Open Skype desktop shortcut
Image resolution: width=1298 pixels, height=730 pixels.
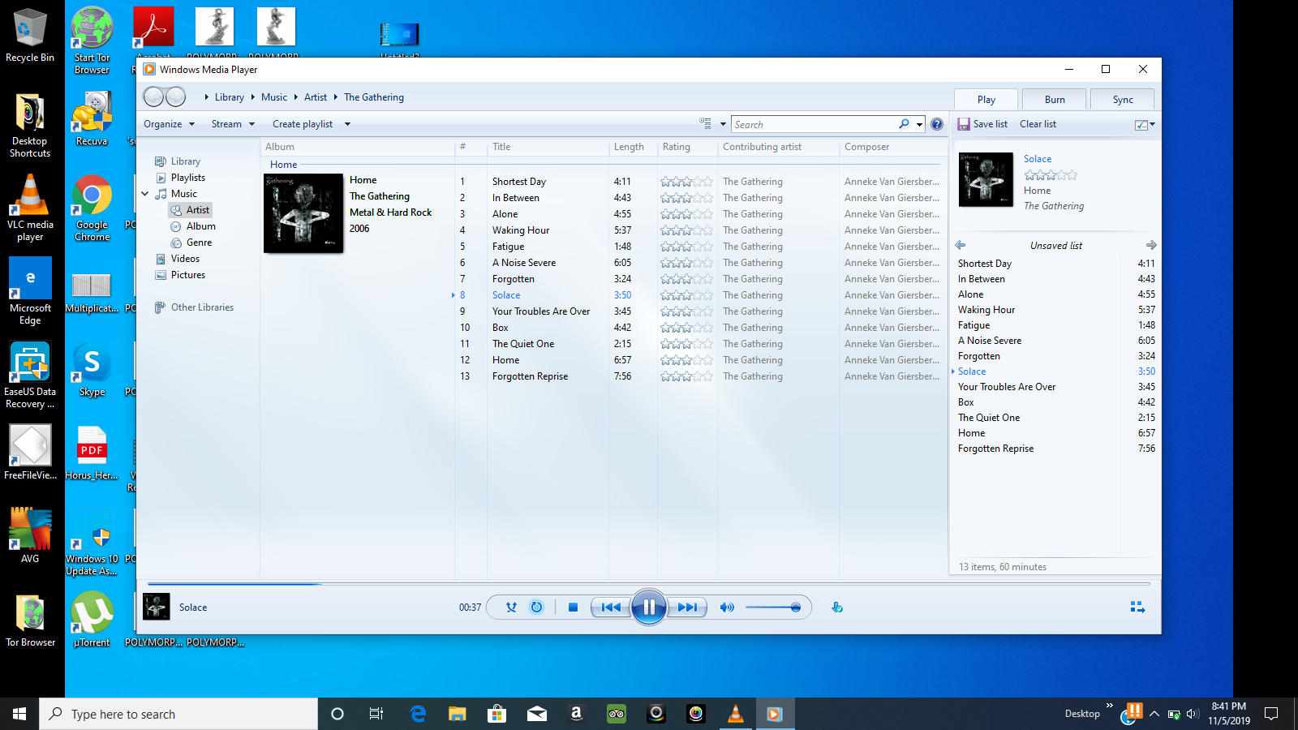(92, 370)
